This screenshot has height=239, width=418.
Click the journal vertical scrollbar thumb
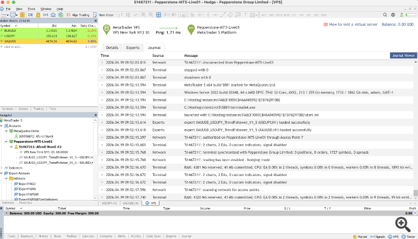pyautogui.click(x=415, y=192)
